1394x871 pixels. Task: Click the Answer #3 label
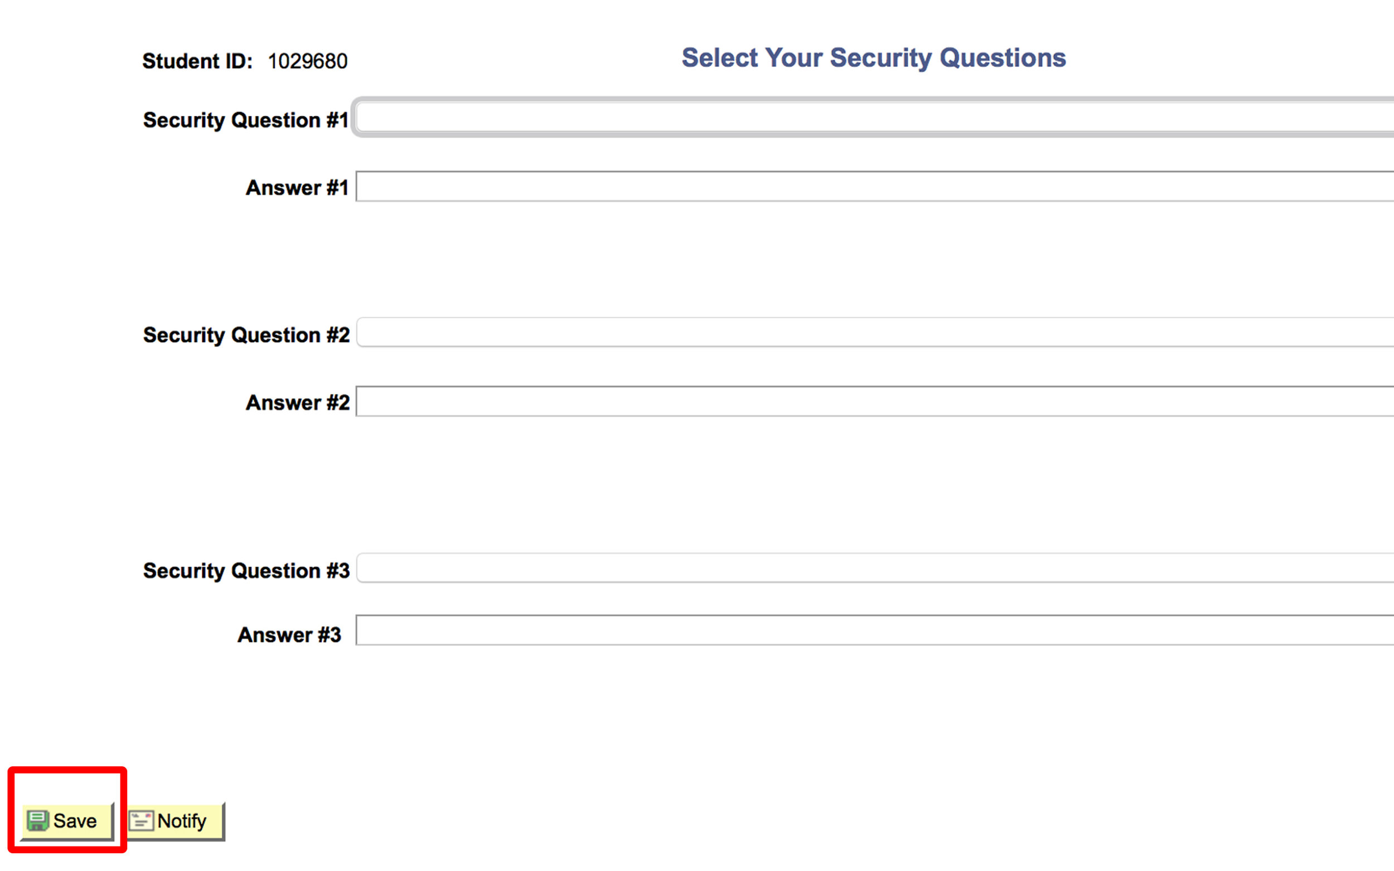289,635
